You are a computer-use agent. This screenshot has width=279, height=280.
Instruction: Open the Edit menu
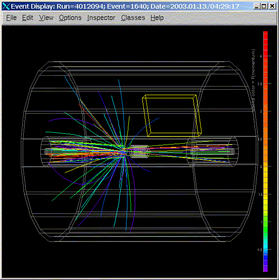[28, 18]
